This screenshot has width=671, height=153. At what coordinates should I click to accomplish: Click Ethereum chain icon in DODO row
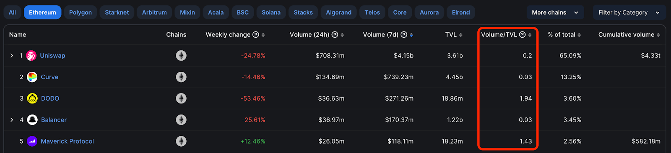(x=181, y=98)
